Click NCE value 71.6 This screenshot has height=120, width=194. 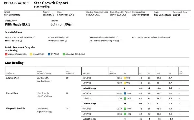click(159, 109)
